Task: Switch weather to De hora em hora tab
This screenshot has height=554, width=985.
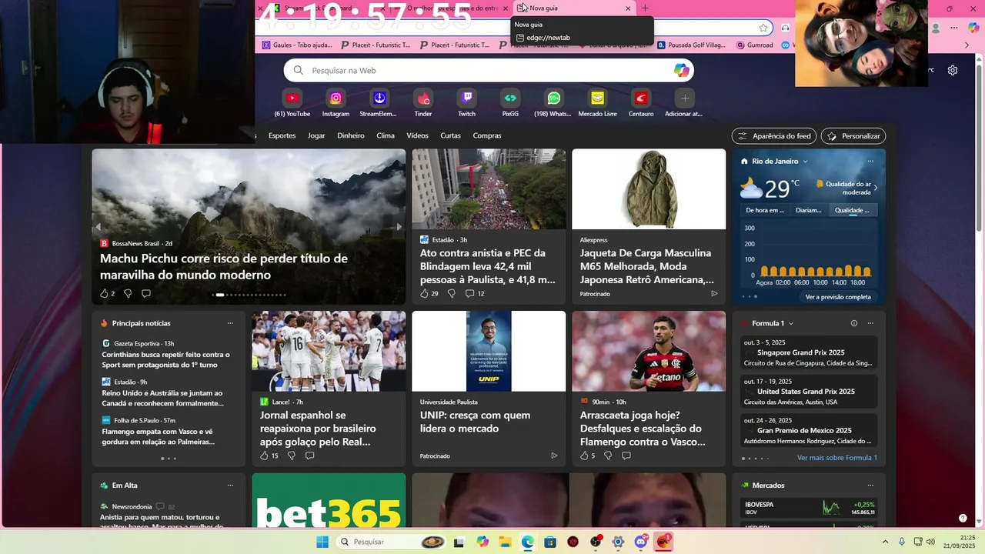Action: click(765, 210)
